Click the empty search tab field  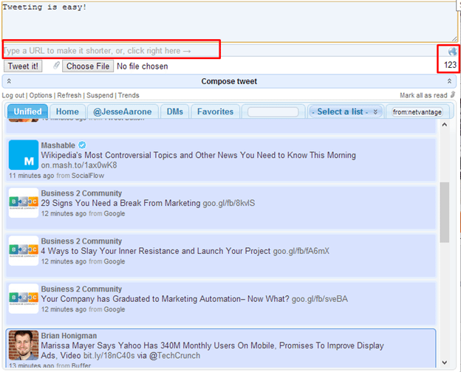(273, 112)
